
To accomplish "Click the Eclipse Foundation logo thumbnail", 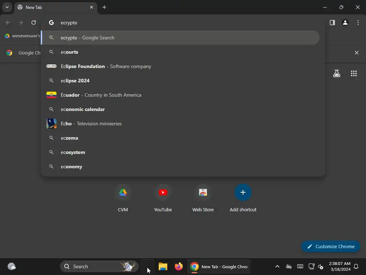I will click(x=51, y=66).
